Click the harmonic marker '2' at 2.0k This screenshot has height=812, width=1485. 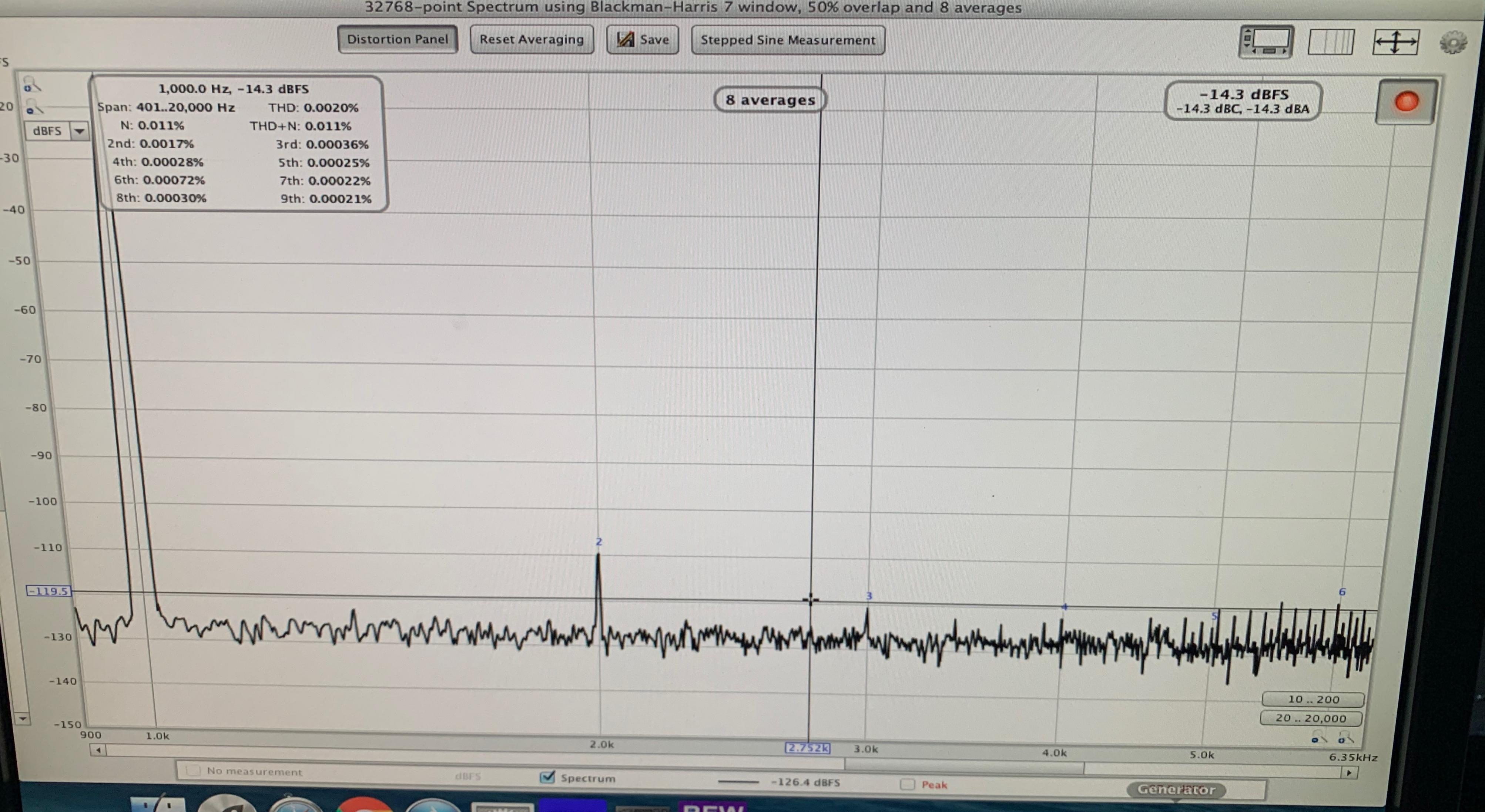click(599, 542)
